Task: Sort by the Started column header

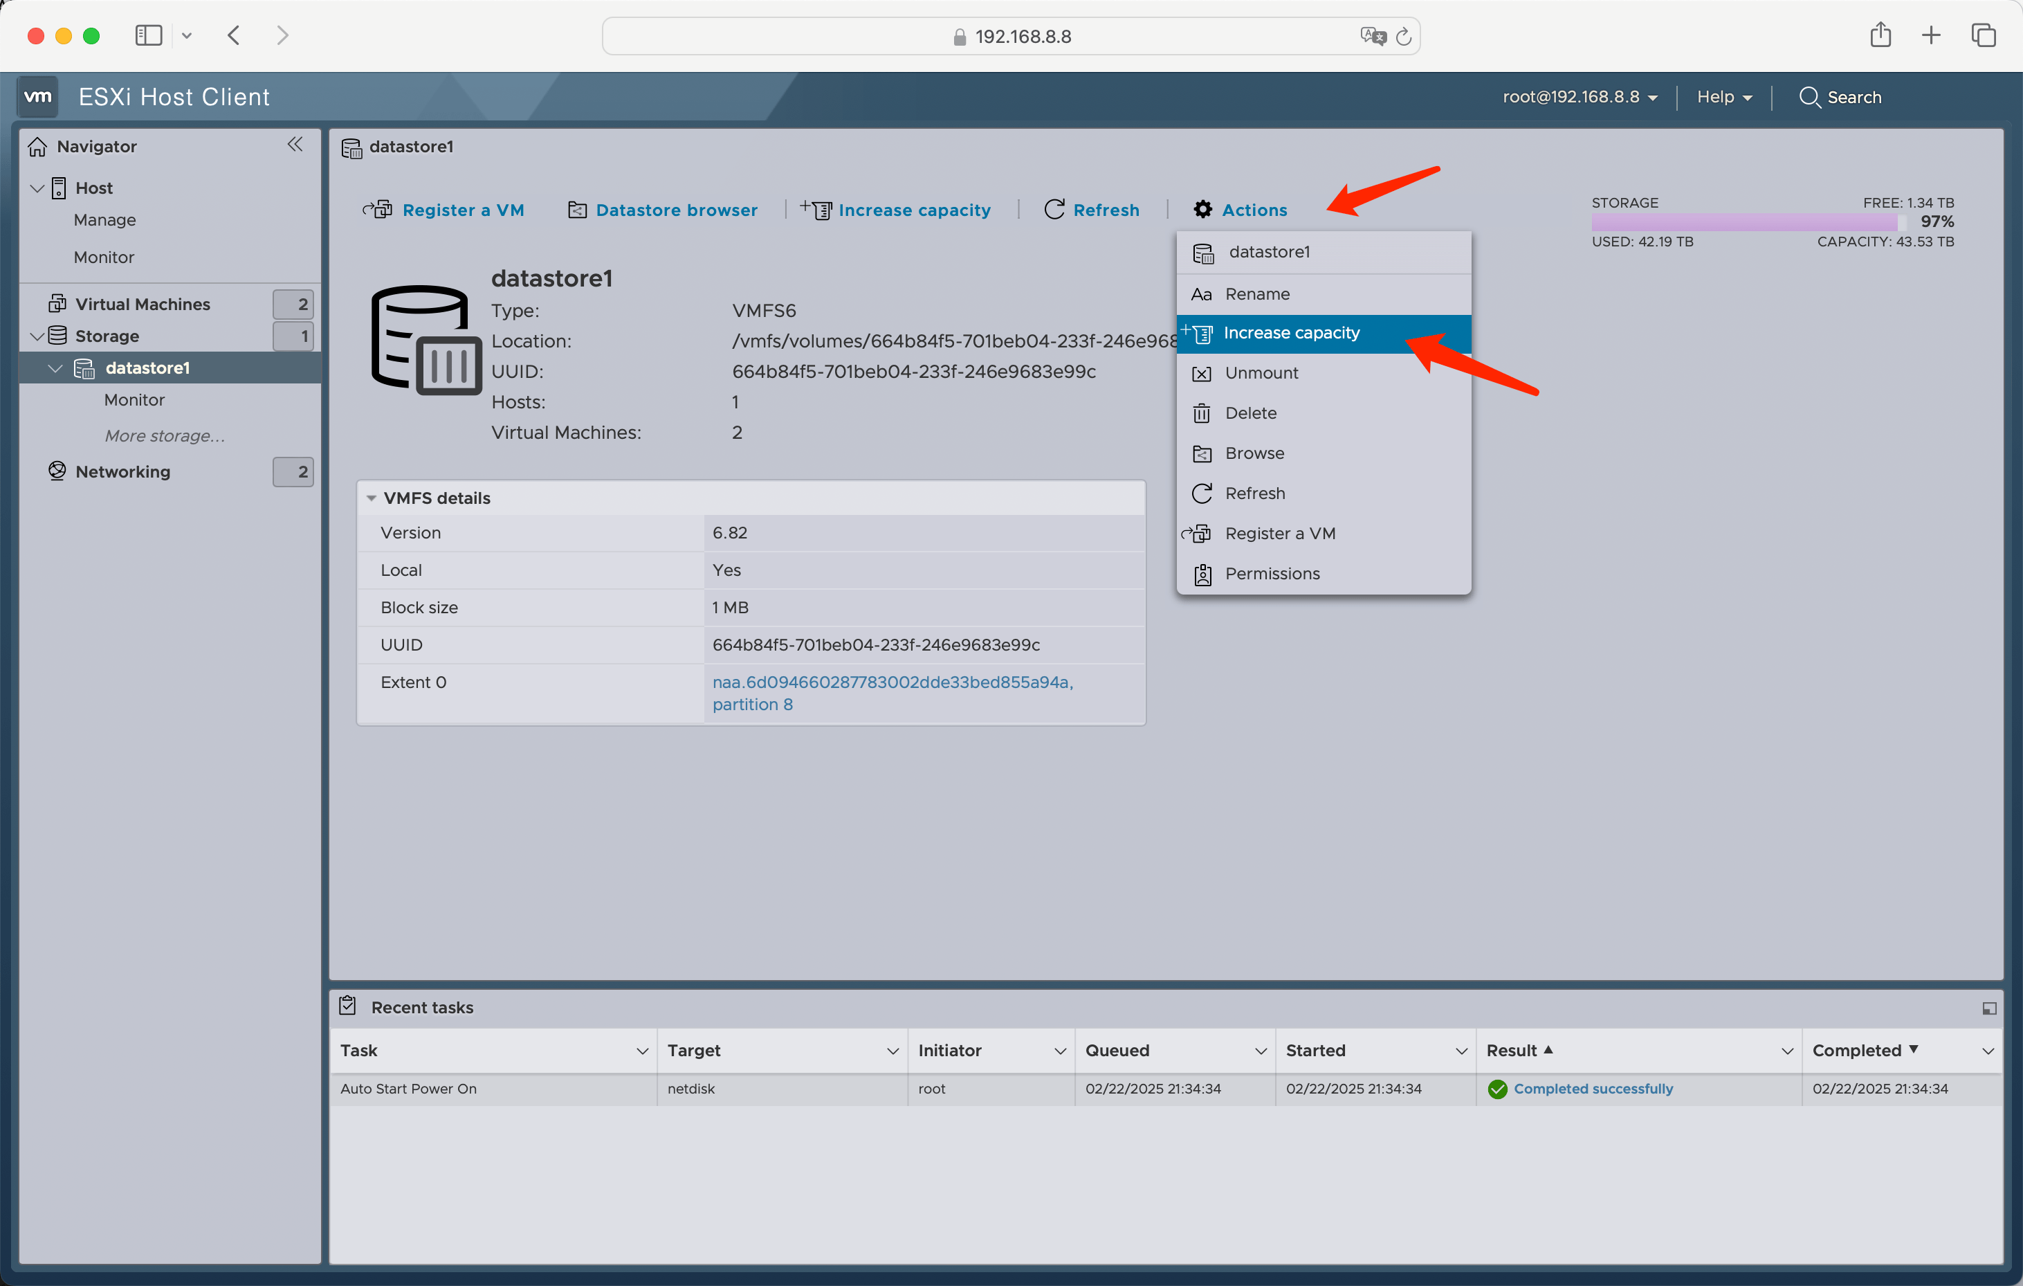Action: (1315, 1051)
